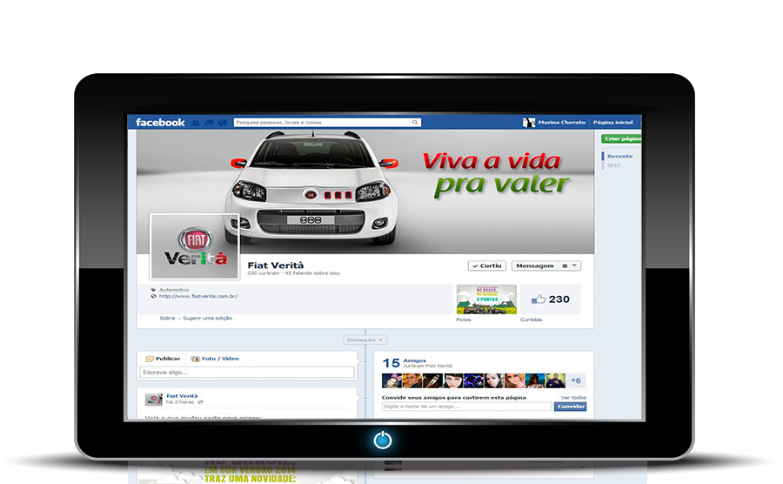Click the thumbs-up icon beside 230
The height and width of the screenshot is (484, 783).
(x=539, y=299)
